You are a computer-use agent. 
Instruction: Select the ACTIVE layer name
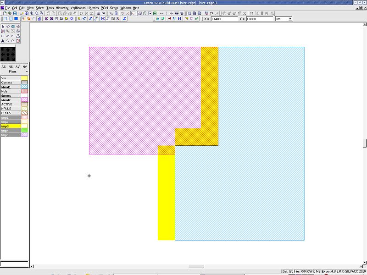(x=10, y=104)
